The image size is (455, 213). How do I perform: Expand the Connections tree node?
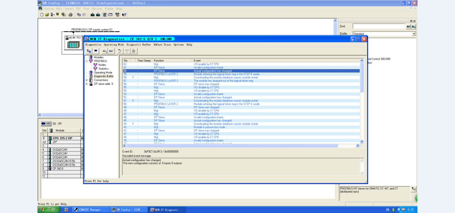87,80
